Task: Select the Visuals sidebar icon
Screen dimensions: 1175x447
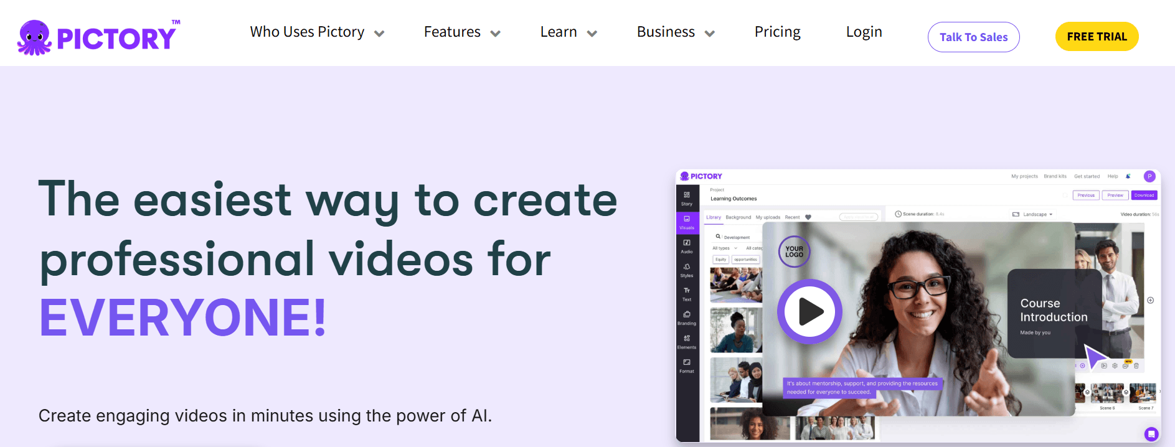Action: tap(687, 222)
